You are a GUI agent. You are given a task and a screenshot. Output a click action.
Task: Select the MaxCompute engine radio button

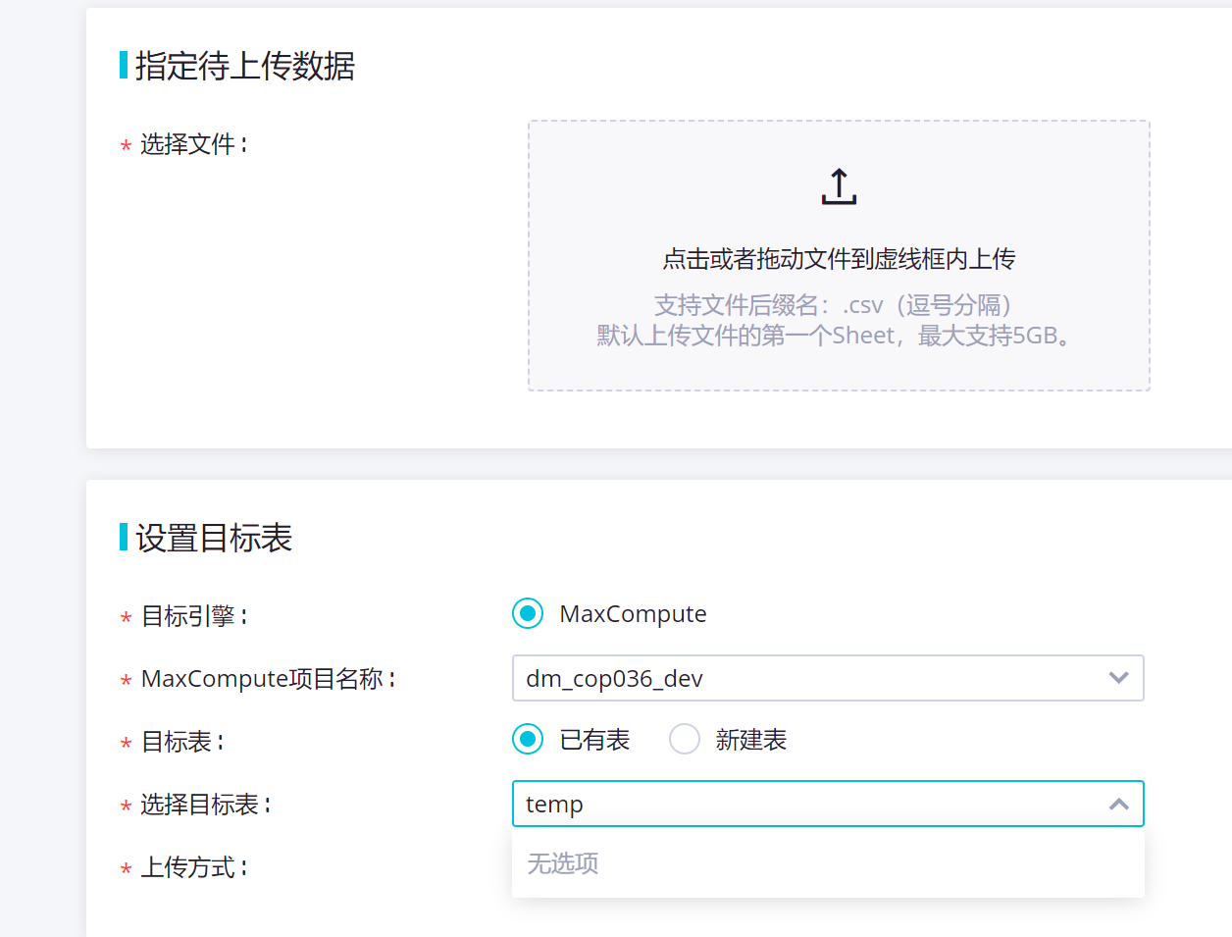tap(528, 613)
